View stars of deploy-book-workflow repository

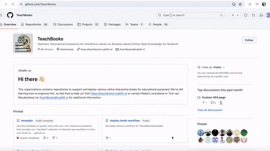click(x=108, y=138)
